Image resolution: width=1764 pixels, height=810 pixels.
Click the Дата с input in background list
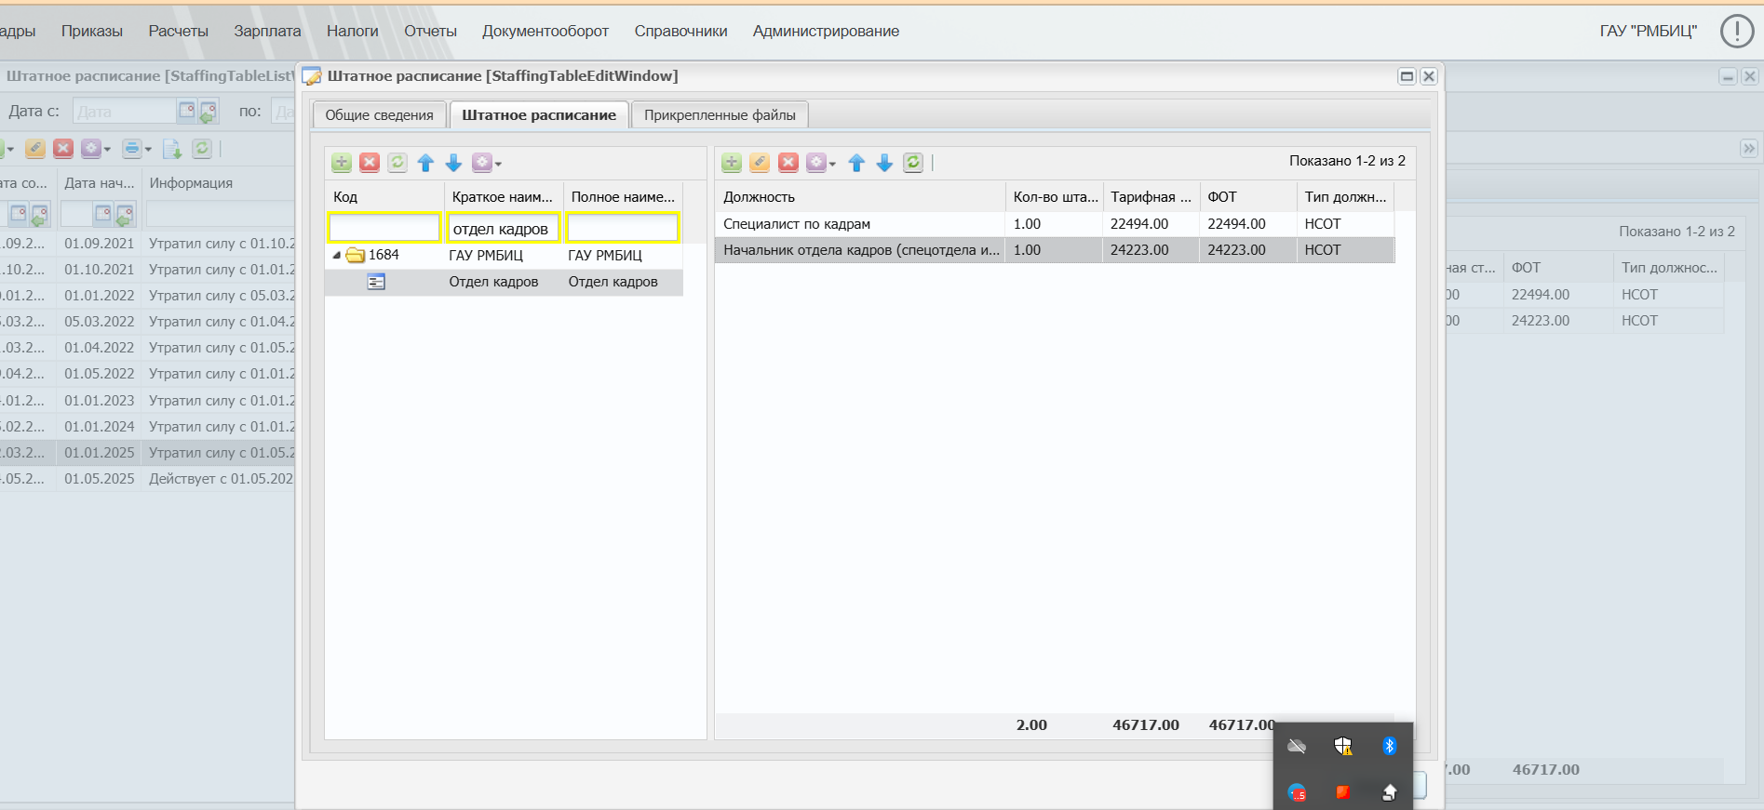[x=125, y=111]
